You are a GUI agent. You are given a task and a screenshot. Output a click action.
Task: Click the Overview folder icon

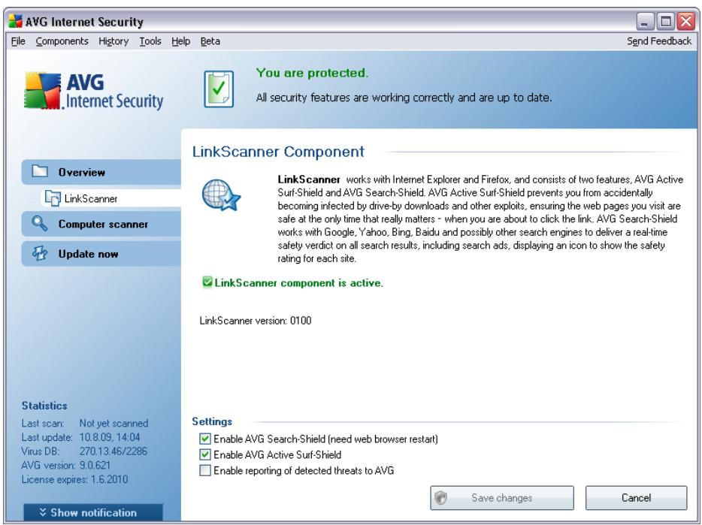click(x=39, y=171)
